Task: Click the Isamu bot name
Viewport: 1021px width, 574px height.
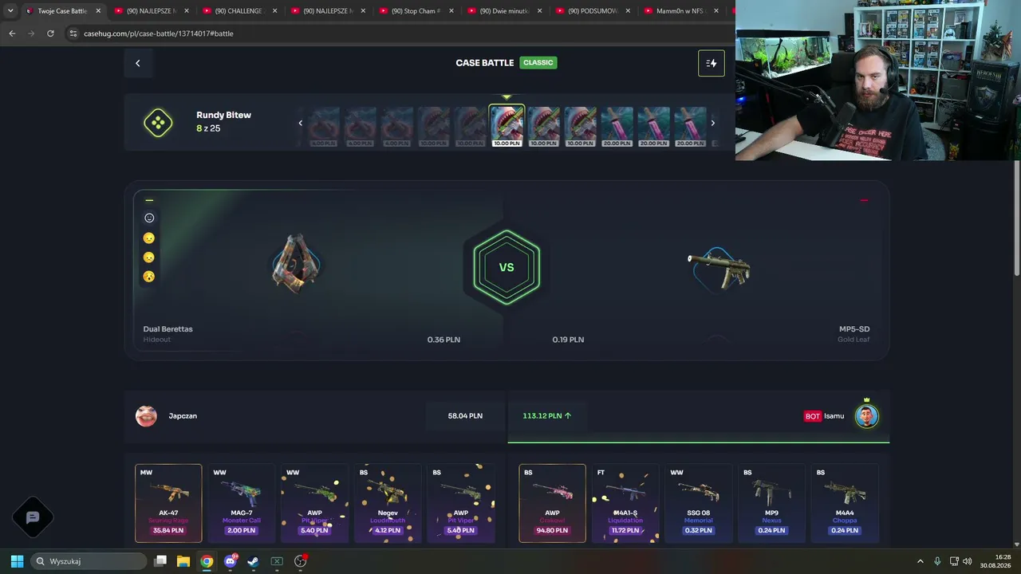Action: [x=834, y=416]
